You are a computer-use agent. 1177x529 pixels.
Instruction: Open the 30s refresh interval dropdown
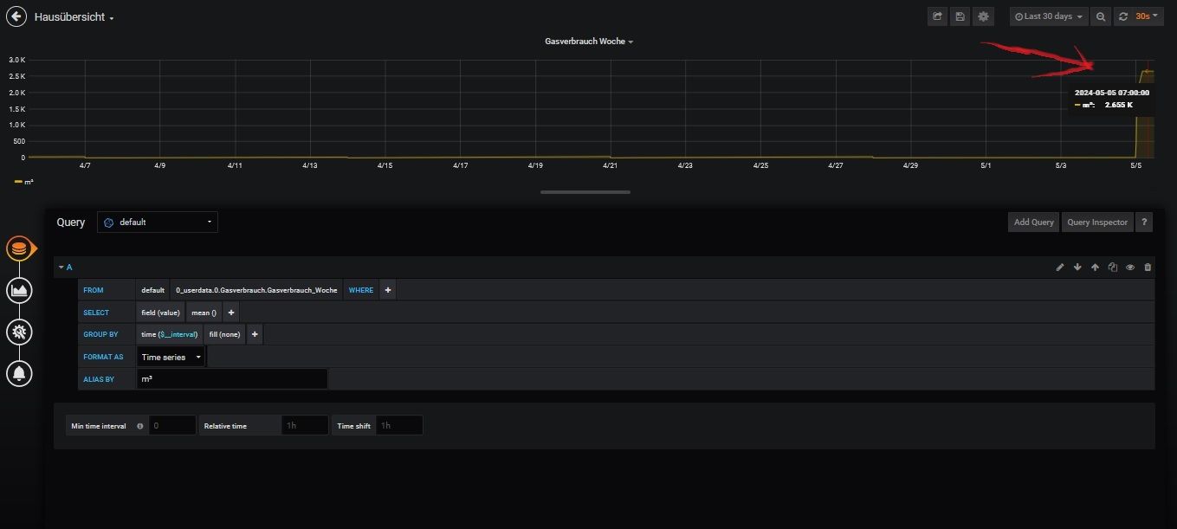[1146, 16]
